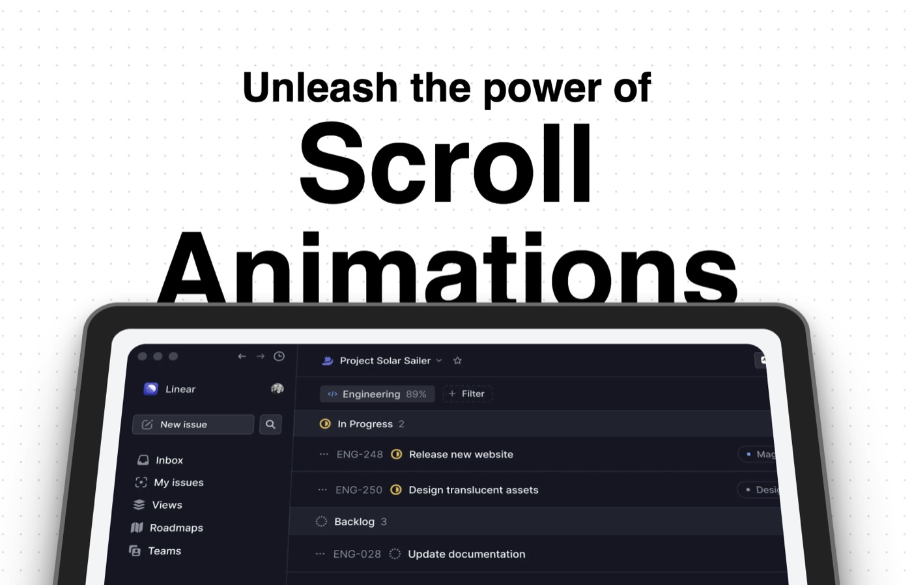
Task: Click the back arrow in Linear
Action: (242, 356)
